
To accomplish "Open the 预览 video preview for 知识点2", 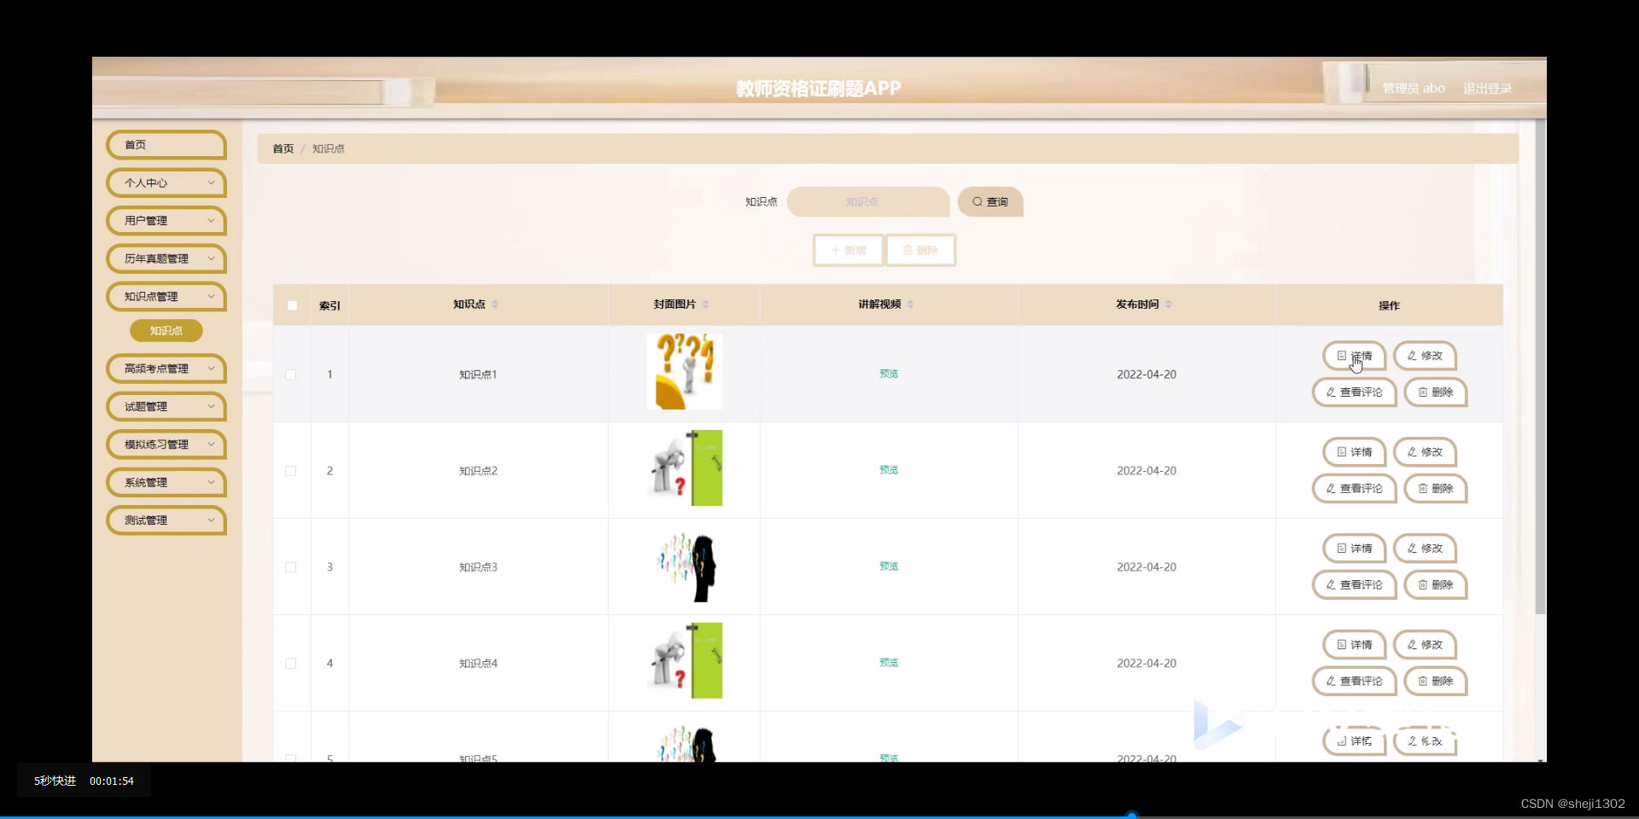I will (x=888, y=469).
